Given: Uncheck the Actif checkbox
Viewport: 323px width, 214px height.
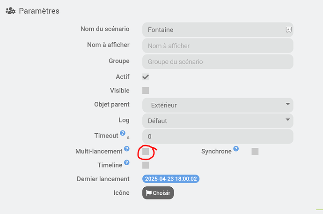Looking at the screenshot, I should [x=146, y=76].
